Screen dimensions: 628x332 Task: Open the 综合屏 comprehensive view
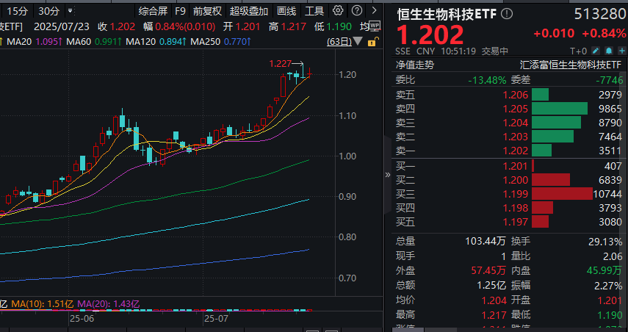tap(153, 11)
